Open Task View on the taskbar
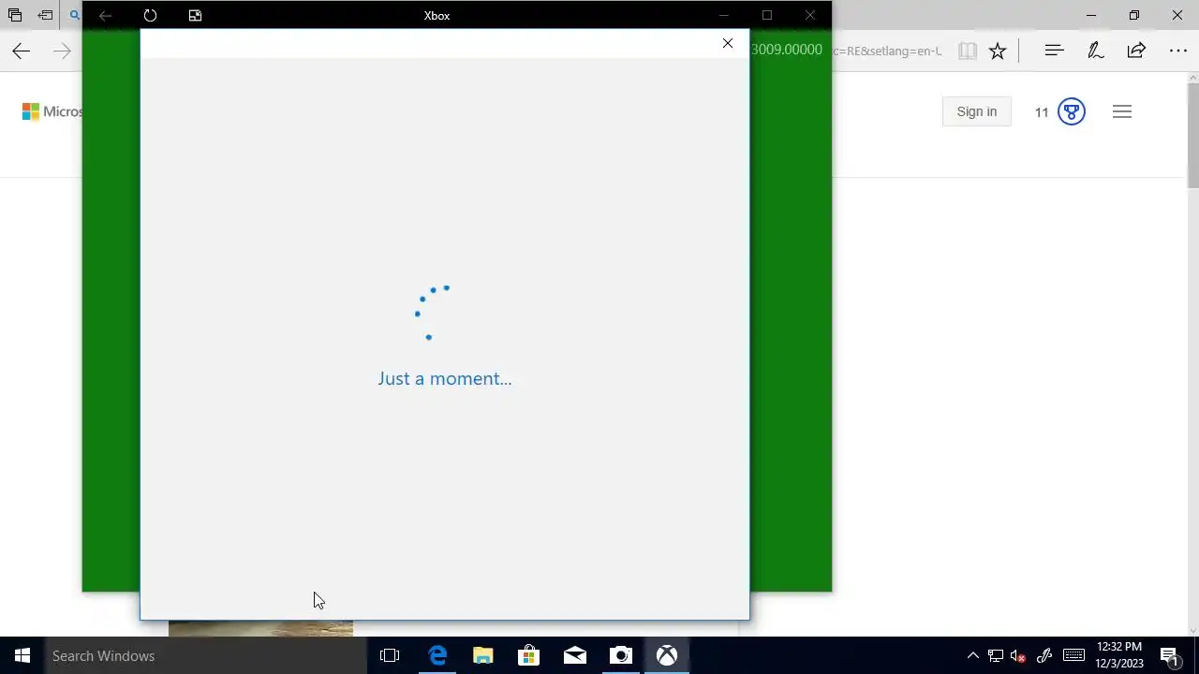This screenshot has height=674, width=1199. pyautogui.click(x=390, y=655)
